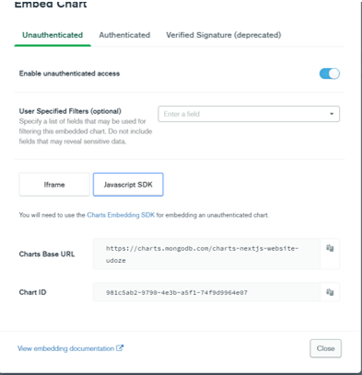Copy the Chart ID using clipboard icon
362x375 pixels.
330,292
